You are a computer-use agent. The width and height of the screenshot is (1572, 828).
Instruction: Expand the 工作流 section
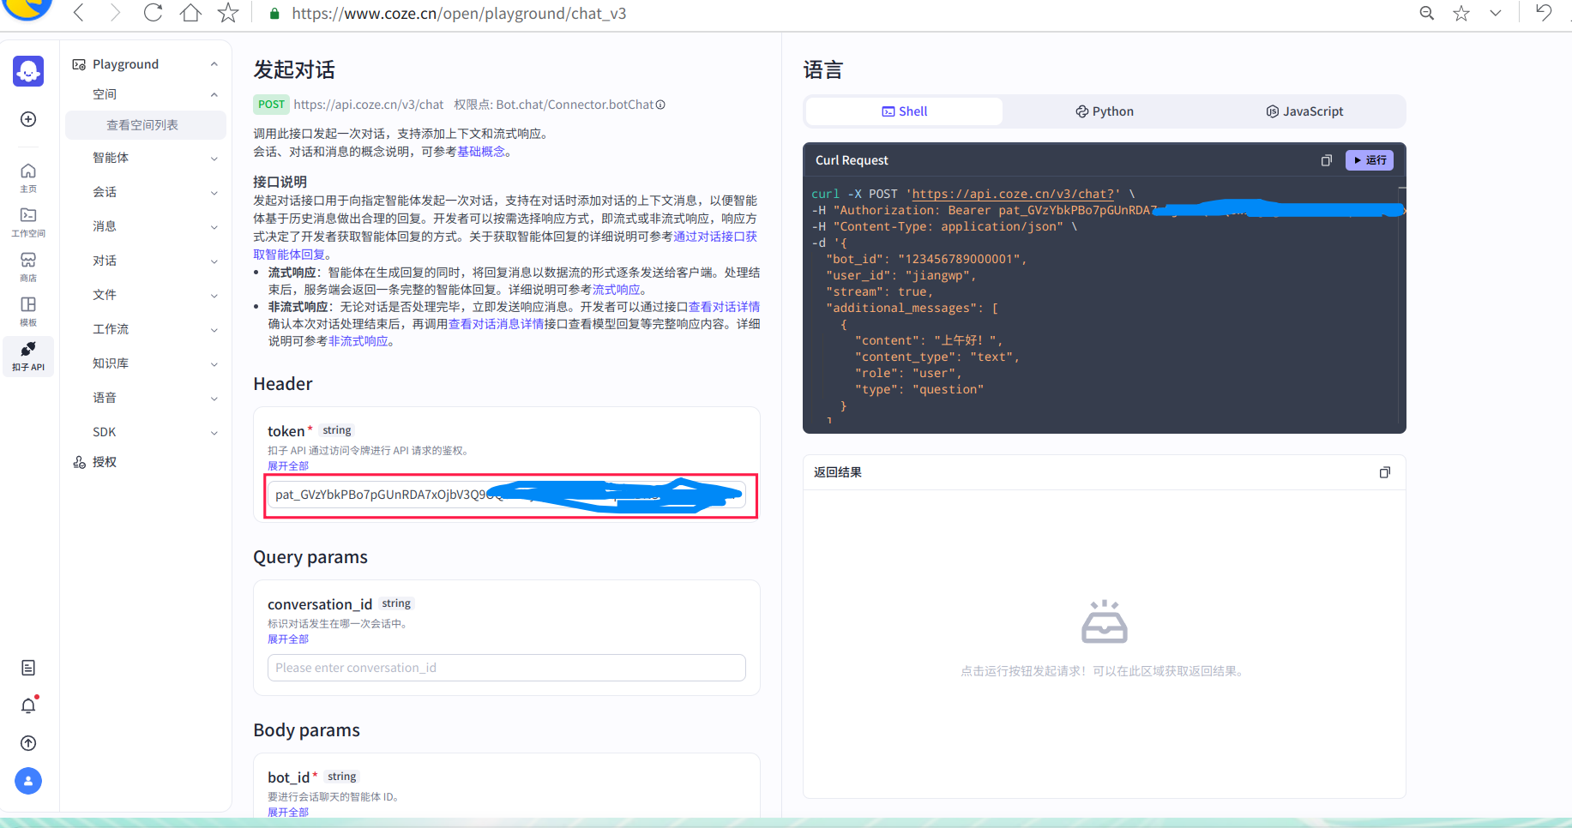tap(214, 330)
